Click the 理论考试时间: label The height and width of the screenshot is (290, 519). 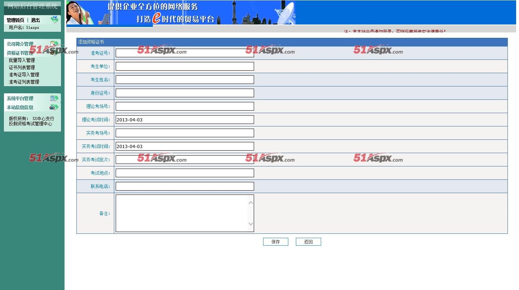tap(96, 120)
